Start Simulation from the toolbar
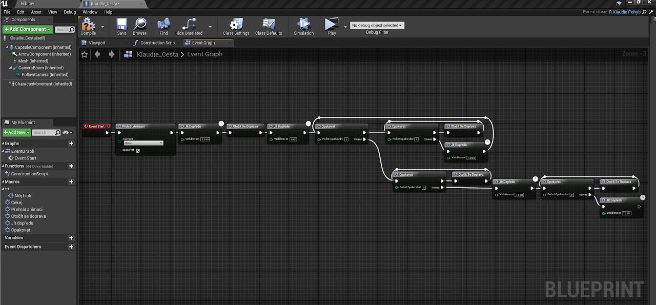Screen dimensions: 656x305 (303, 25)
